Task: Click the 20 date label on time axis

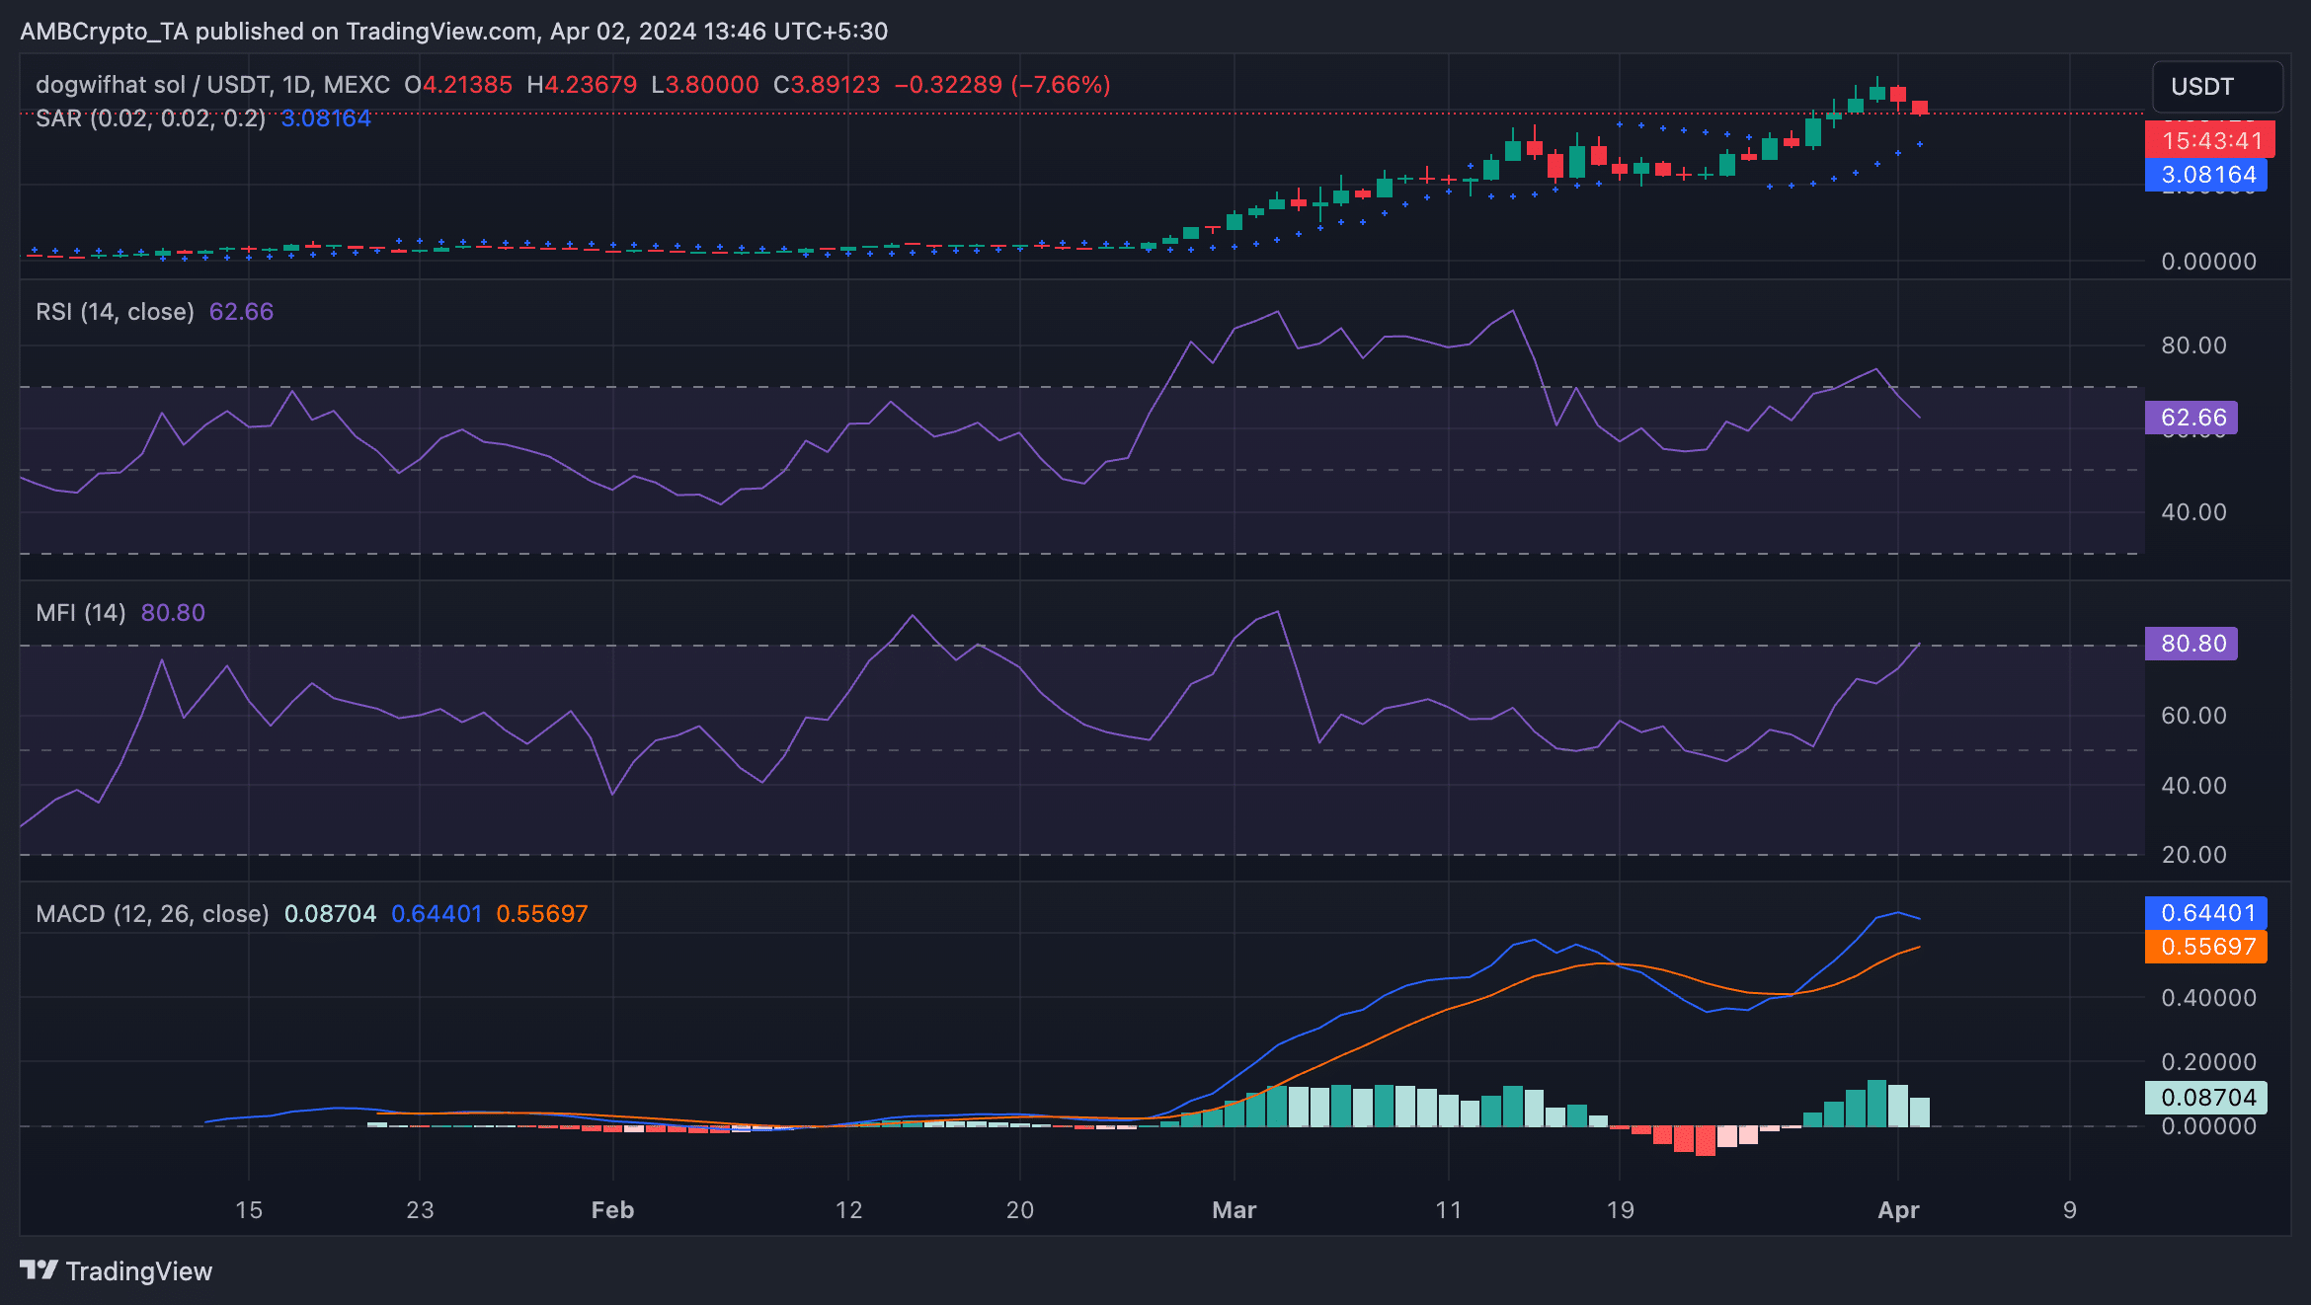Action: click(1020, 1210)
